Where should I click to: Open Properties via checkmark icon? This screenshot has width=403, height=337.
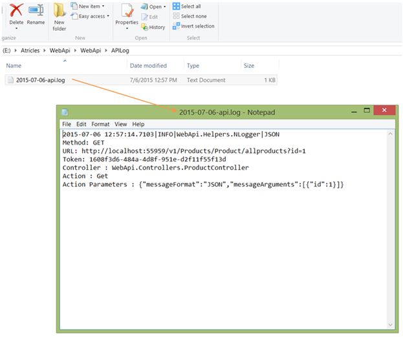pos(127,11)
